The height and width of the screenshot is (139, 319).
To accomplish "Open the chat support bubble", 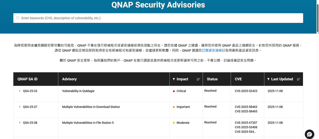I will [x=309, y=134].
